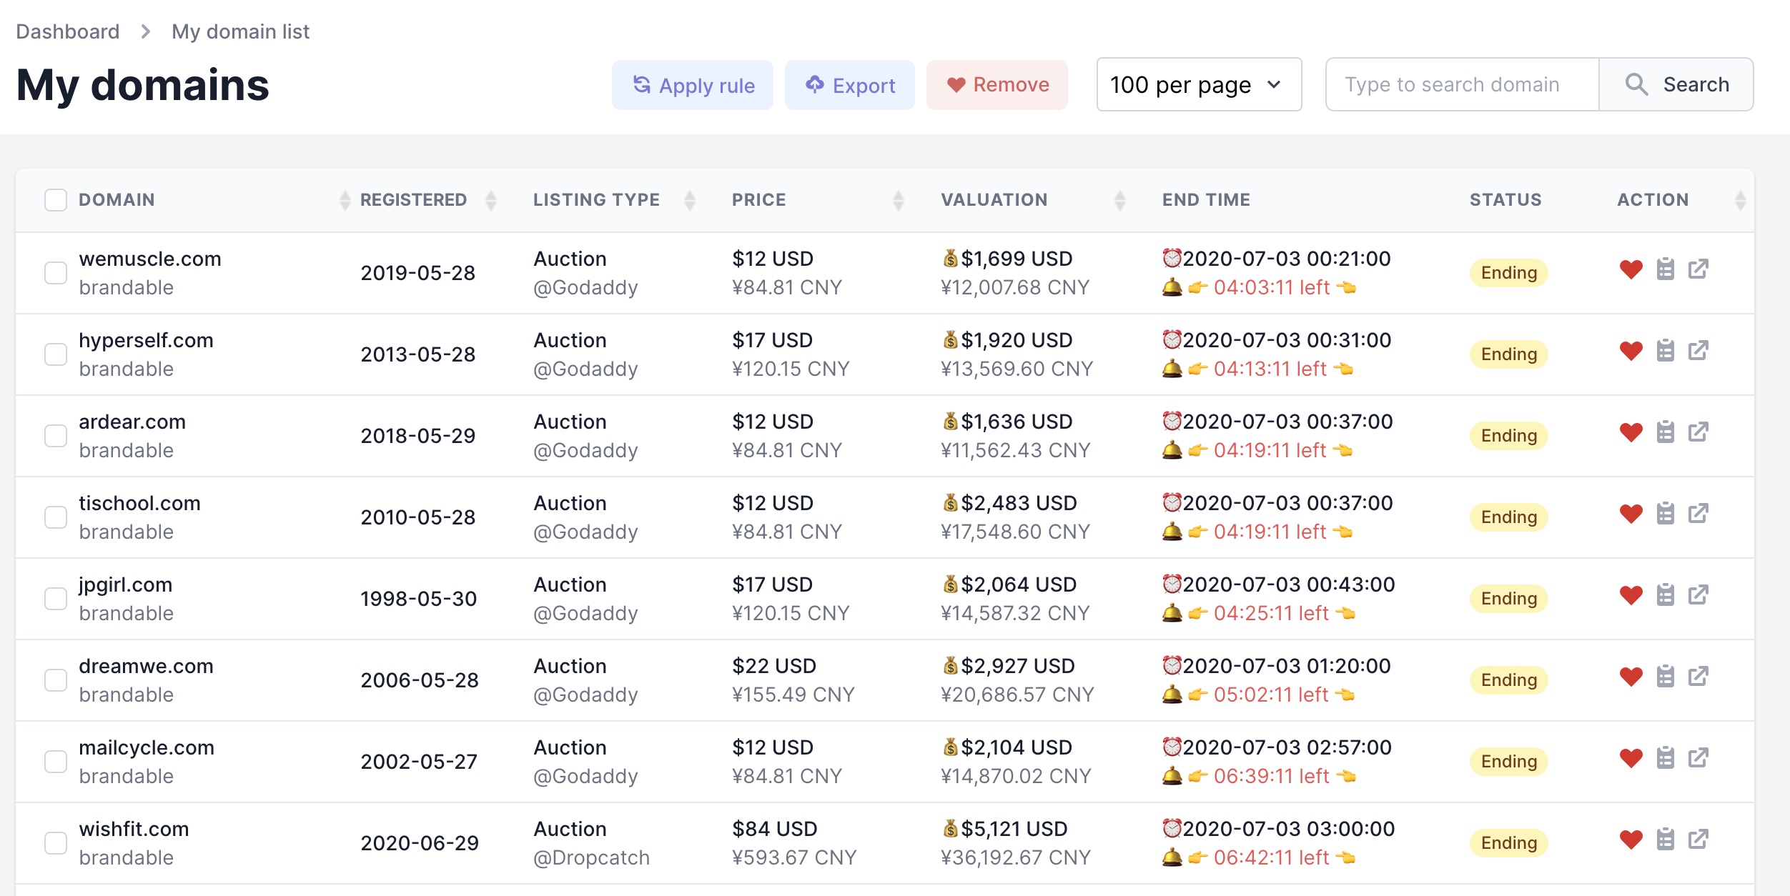Viewport: 1790px width, 896px height.
Task: Click the Export button
Action: coord(849,85)
